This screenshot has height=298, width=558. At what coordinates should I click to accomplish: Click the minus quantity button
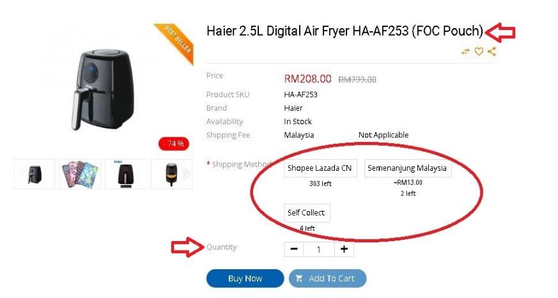tap(294, 249)
